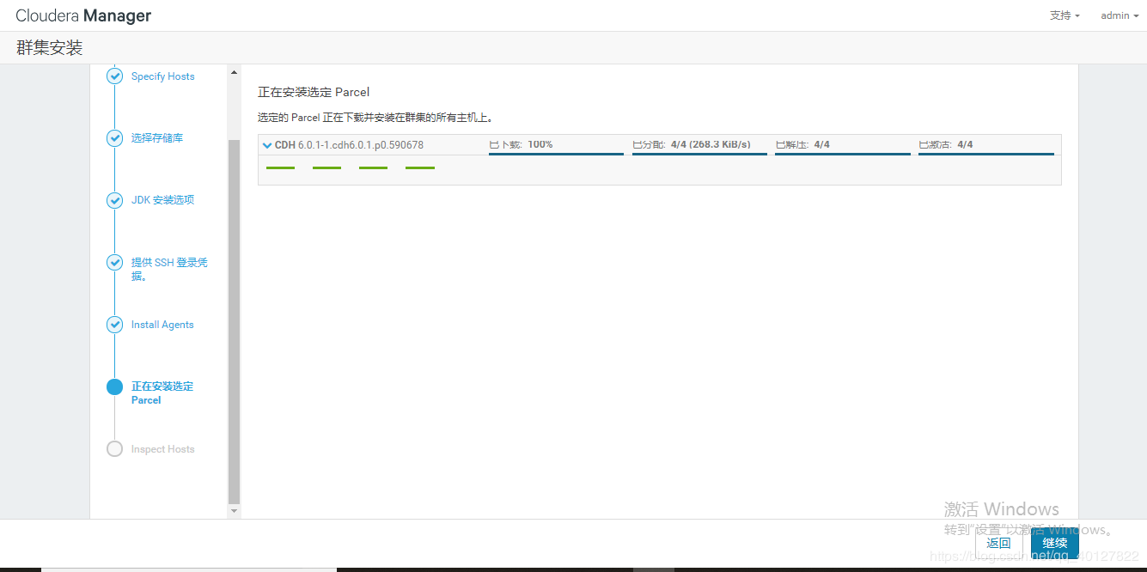This screenshot has height=572, width=1147.
Task: Open the admin user dropdown
Action: tap(1120, 15)
